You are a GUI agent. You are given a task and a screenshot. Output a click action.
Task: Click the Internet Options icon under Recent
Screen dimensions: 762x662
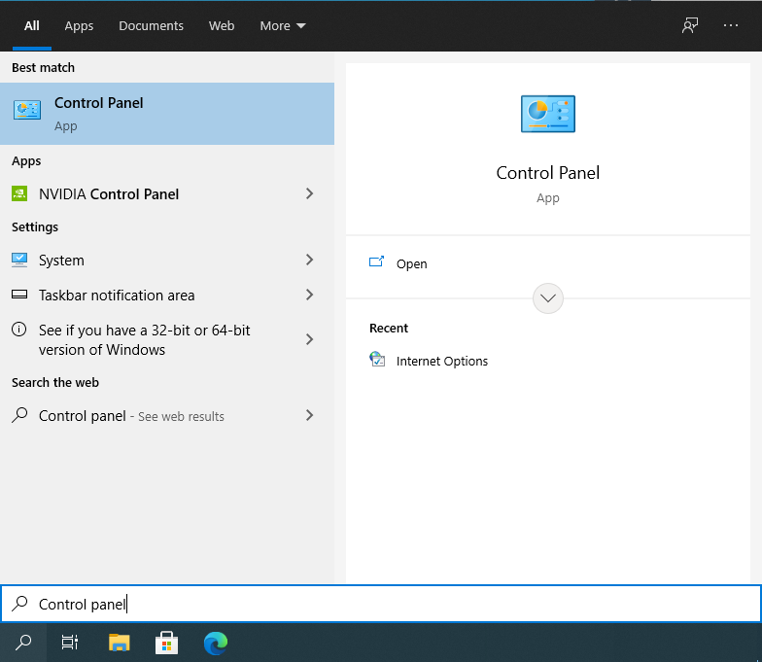click(377, 360)
